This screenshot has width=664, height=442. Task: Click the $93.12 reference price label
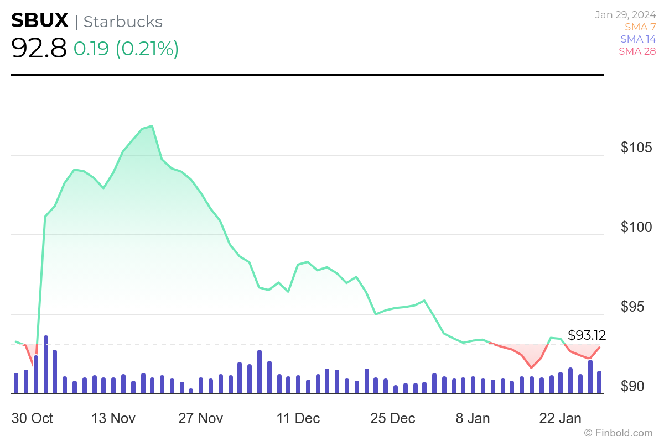point(587,335)
